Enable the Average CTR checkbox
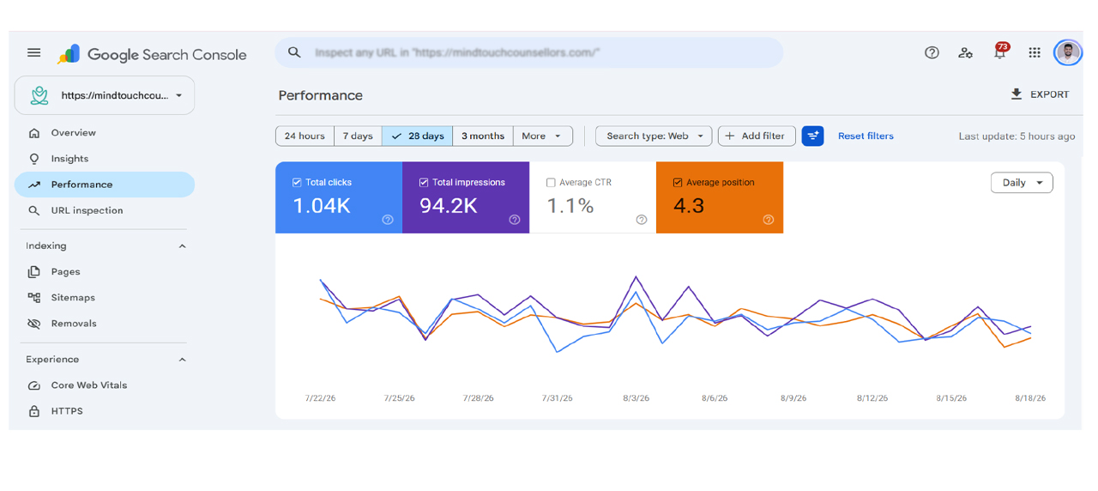 click(x=551, y=183)
